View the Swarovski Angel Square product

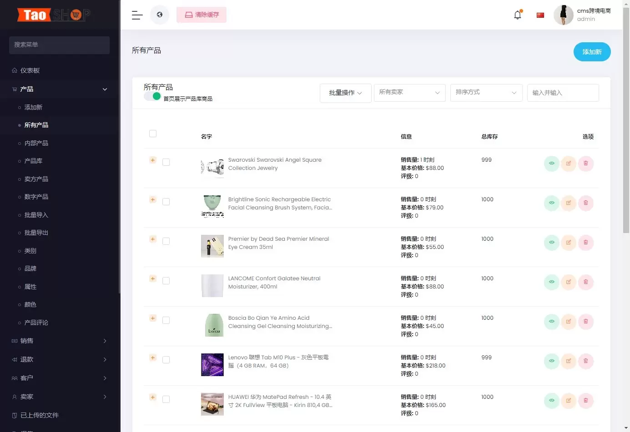[551, 164]
